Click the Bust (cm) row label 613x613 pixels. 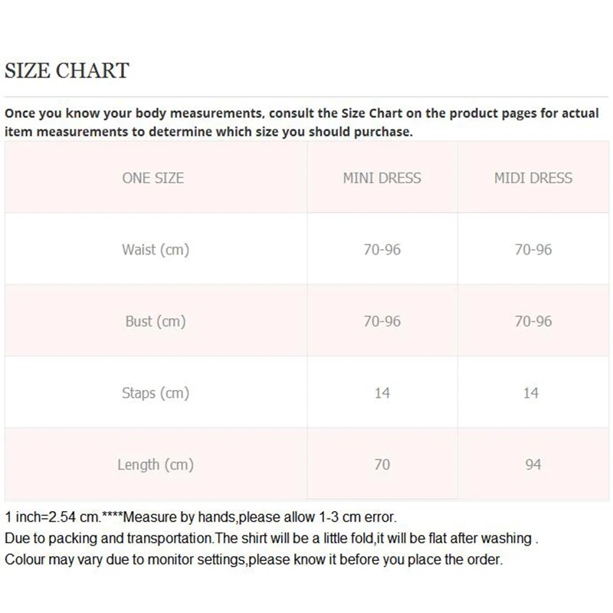pos(156,321)
